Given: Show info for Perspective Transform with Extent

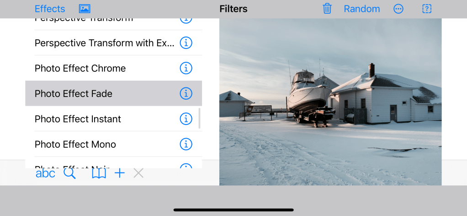Looking at the screenshot, I should coord(186,43).
